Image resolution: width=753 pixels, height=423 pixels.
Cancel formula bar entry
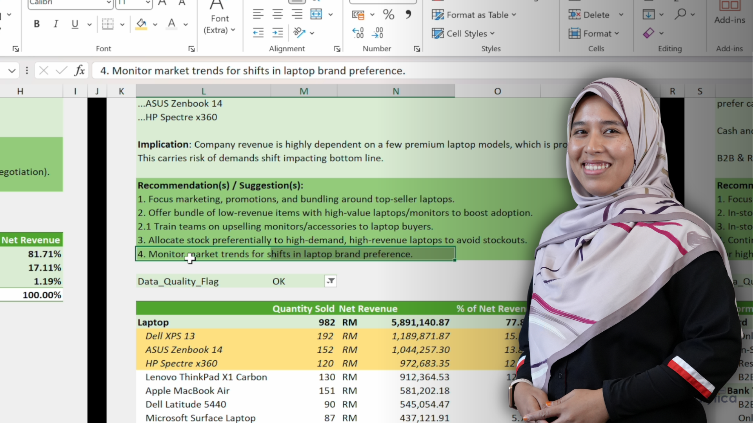(44, 70)
